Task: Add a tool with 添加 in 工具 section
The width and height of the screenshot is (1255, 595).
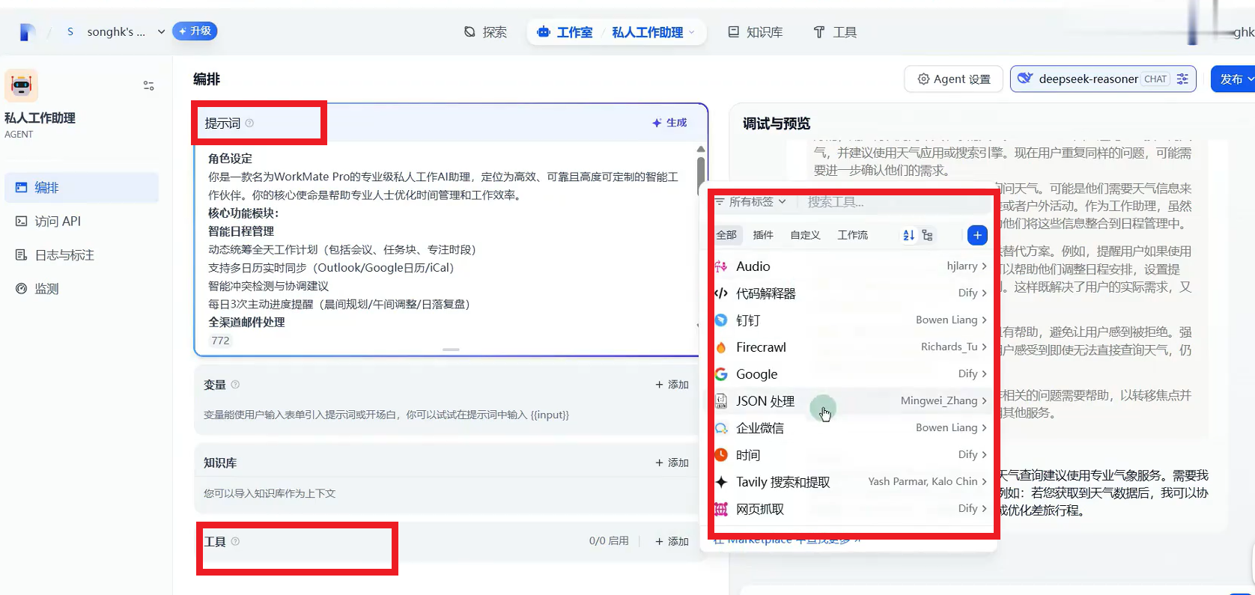Action: coord(672,541)
